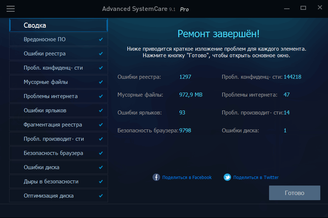Click the Готово button

(x=295, y=193)
